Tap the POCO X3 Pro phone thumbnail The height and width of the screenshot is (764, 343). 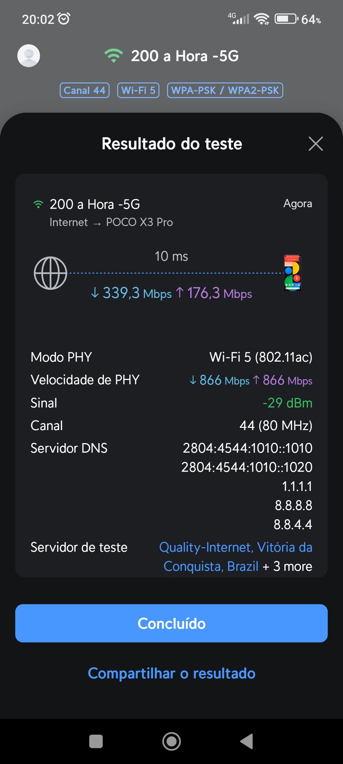click(x=292, y=273)
